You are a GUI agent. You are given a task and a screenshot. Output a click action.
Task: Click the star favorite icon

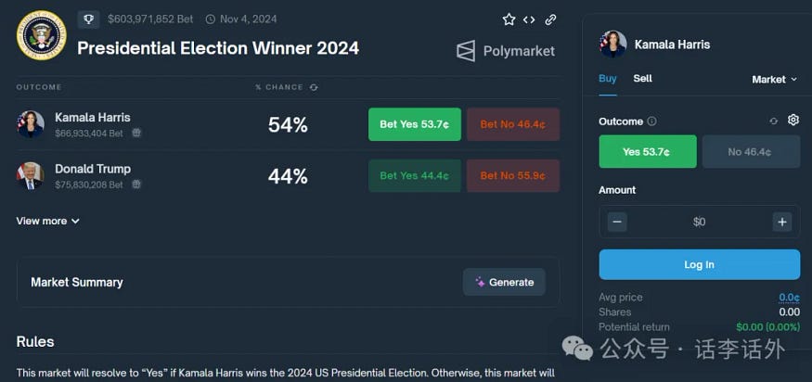click(x=509, y=19)
